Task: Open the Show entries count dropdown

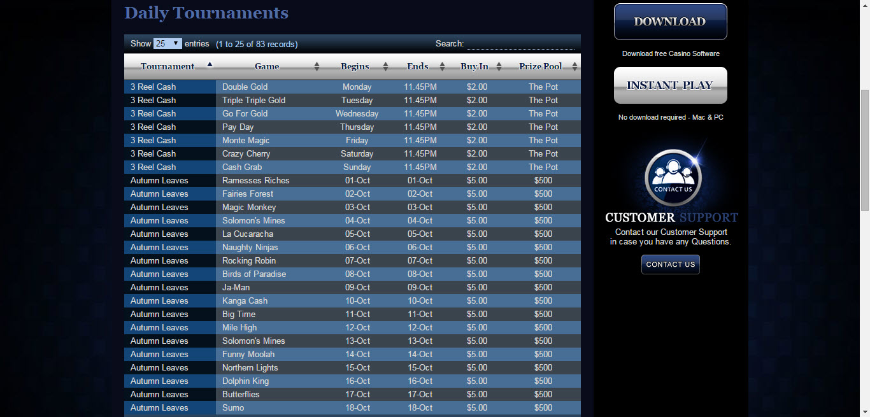Action: [168, 44]
